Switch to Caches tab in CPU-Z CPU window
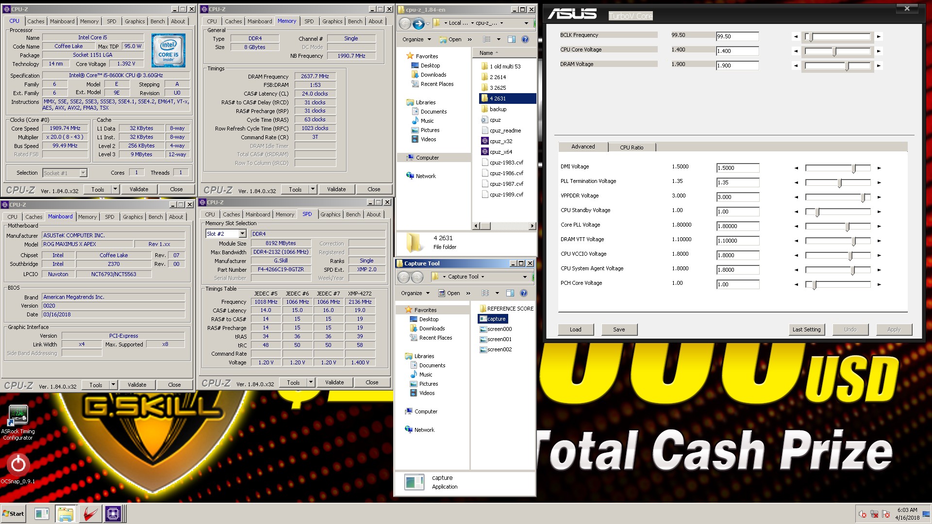 click(x=35, y=21)
